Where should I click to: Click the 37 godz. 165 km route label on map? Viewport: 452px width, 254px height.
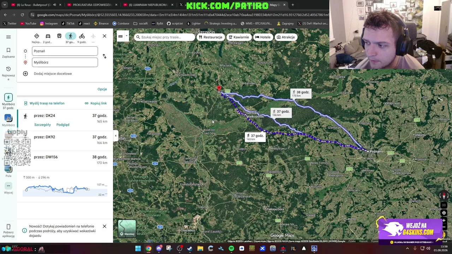pyautogui.click(x=255, y=137)
